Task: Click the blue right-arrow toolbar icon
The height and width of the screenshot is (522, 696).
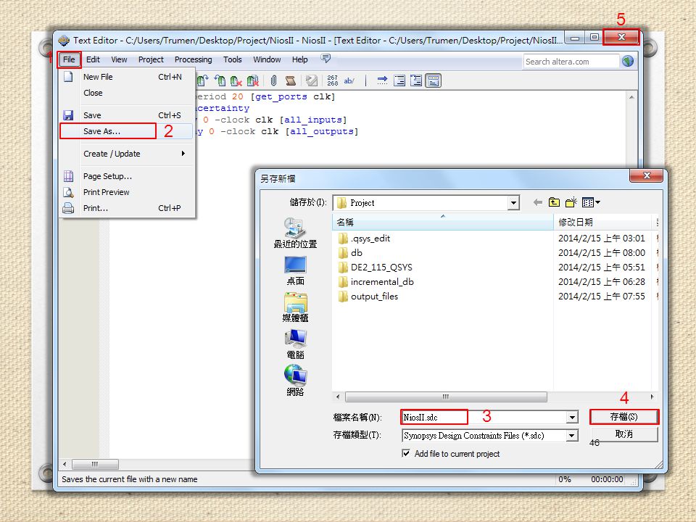Action: 382,80
